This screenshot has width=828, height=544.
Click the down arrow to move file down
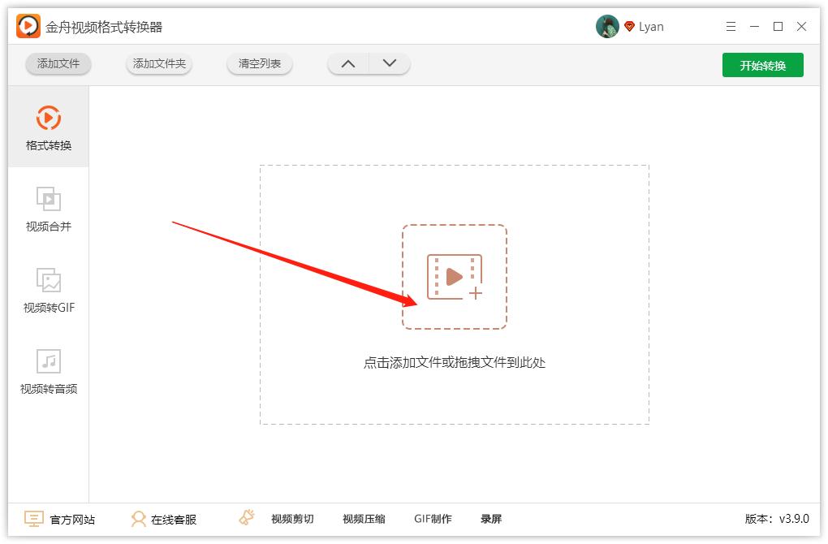coord(388,63)
